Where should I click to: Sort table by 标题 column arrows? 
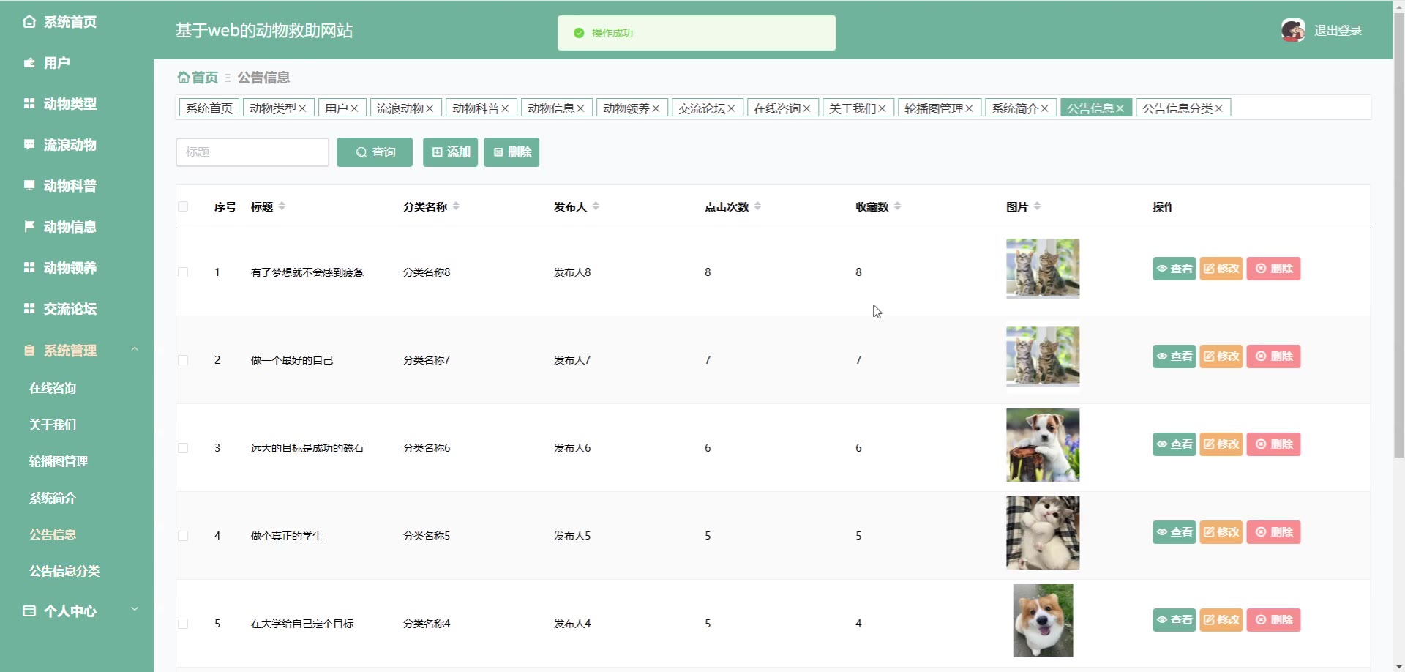[x=282, y=206]
